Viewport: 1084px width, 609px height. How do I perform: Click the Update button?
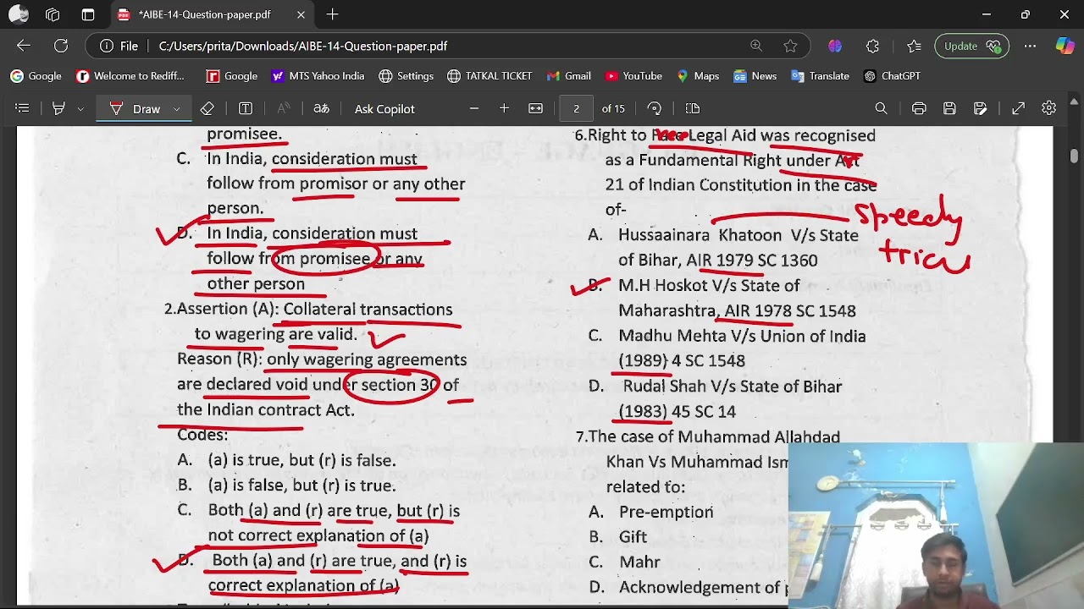click(x=971, y=46)
